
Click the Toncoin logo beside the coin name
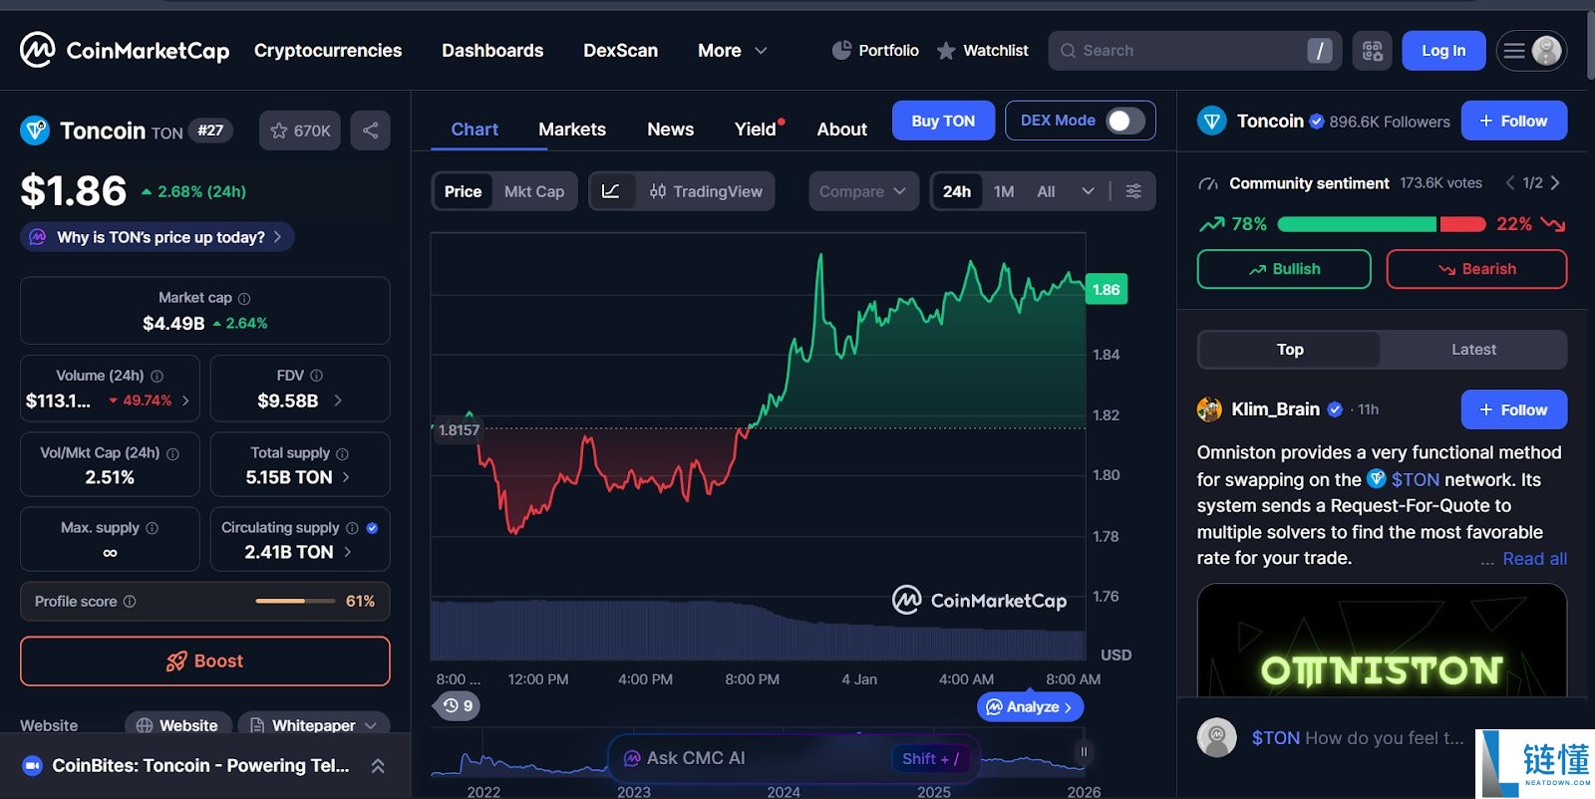pos(35,131)
